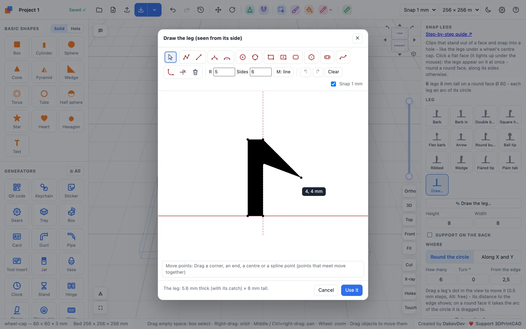Adjust the vertical cut slider top handle
The height and width of the screenshot is (329, 526).
(x=409, y=101)
